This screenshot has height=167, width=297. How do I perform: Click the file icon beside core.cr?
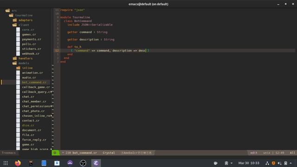[x=18, y=30]
